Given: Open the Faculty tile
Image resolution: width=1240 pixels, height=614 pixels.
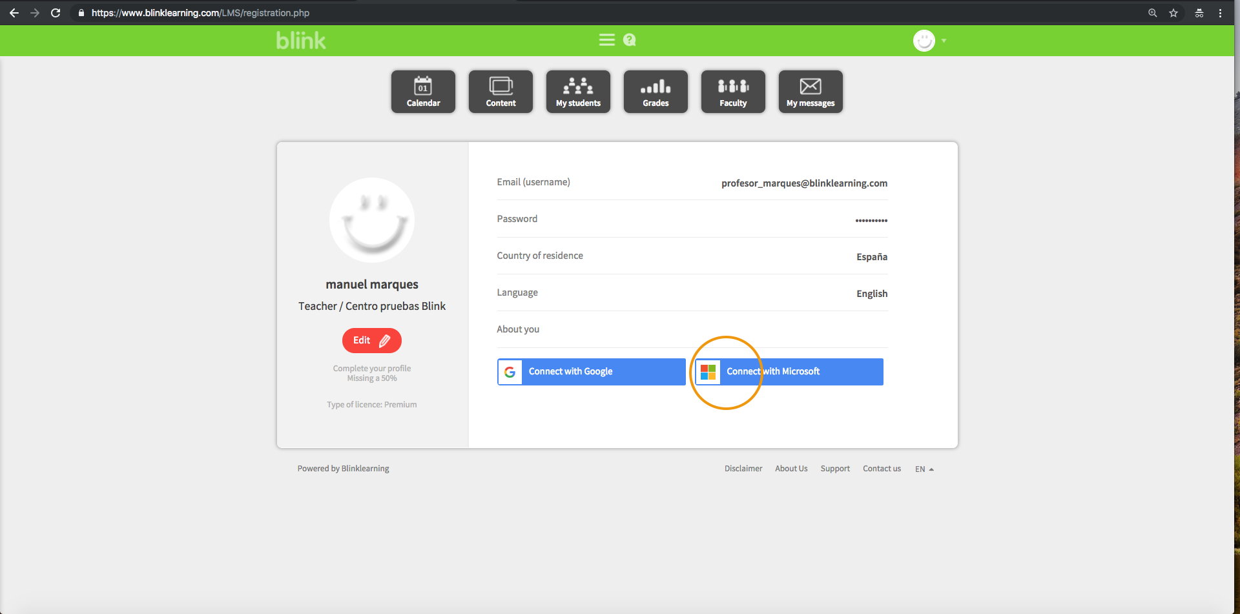Looking at the screenshot, I should coord(733,92).
